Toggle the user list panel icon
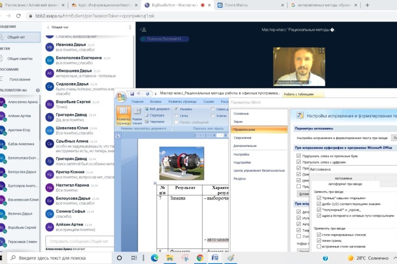The width and height of the screenshot is (397, 264). 143,29
